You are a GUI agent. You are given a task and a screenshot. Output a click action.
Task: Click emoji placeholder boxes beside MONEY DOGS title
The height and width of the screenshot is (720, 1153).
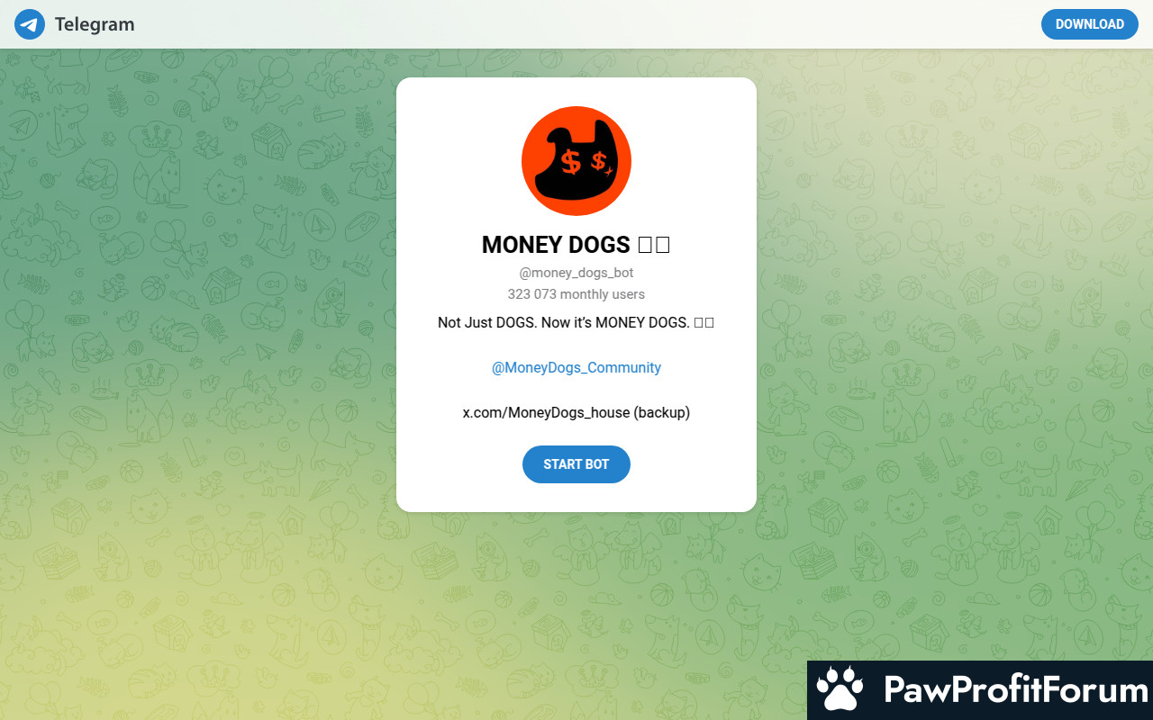point(654,245)
